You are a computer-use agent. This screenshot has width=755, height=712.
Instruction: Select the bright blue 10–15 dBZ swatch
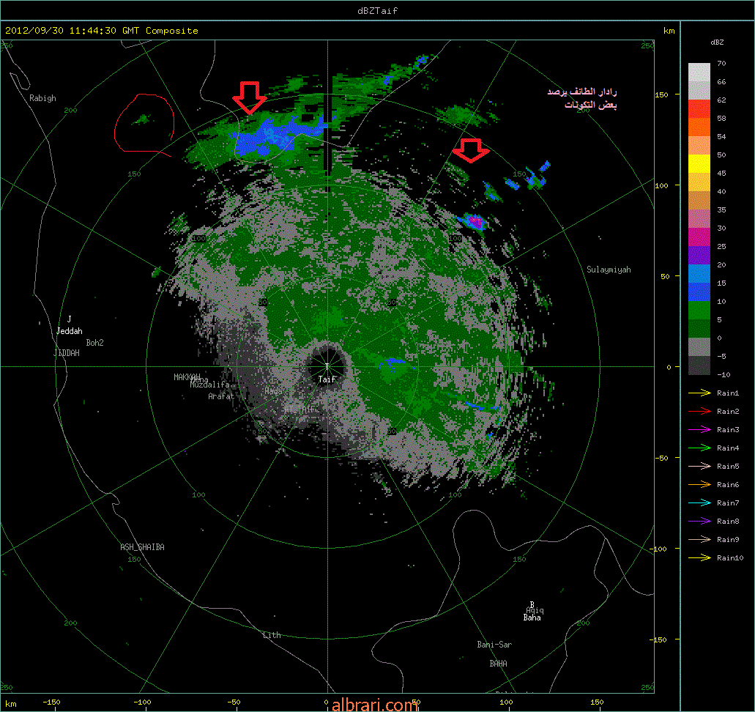699,292
